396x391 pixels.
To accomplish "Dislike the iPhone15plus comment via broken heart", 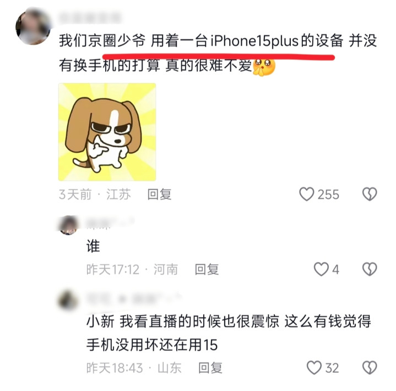I will [x=370, y=194].
